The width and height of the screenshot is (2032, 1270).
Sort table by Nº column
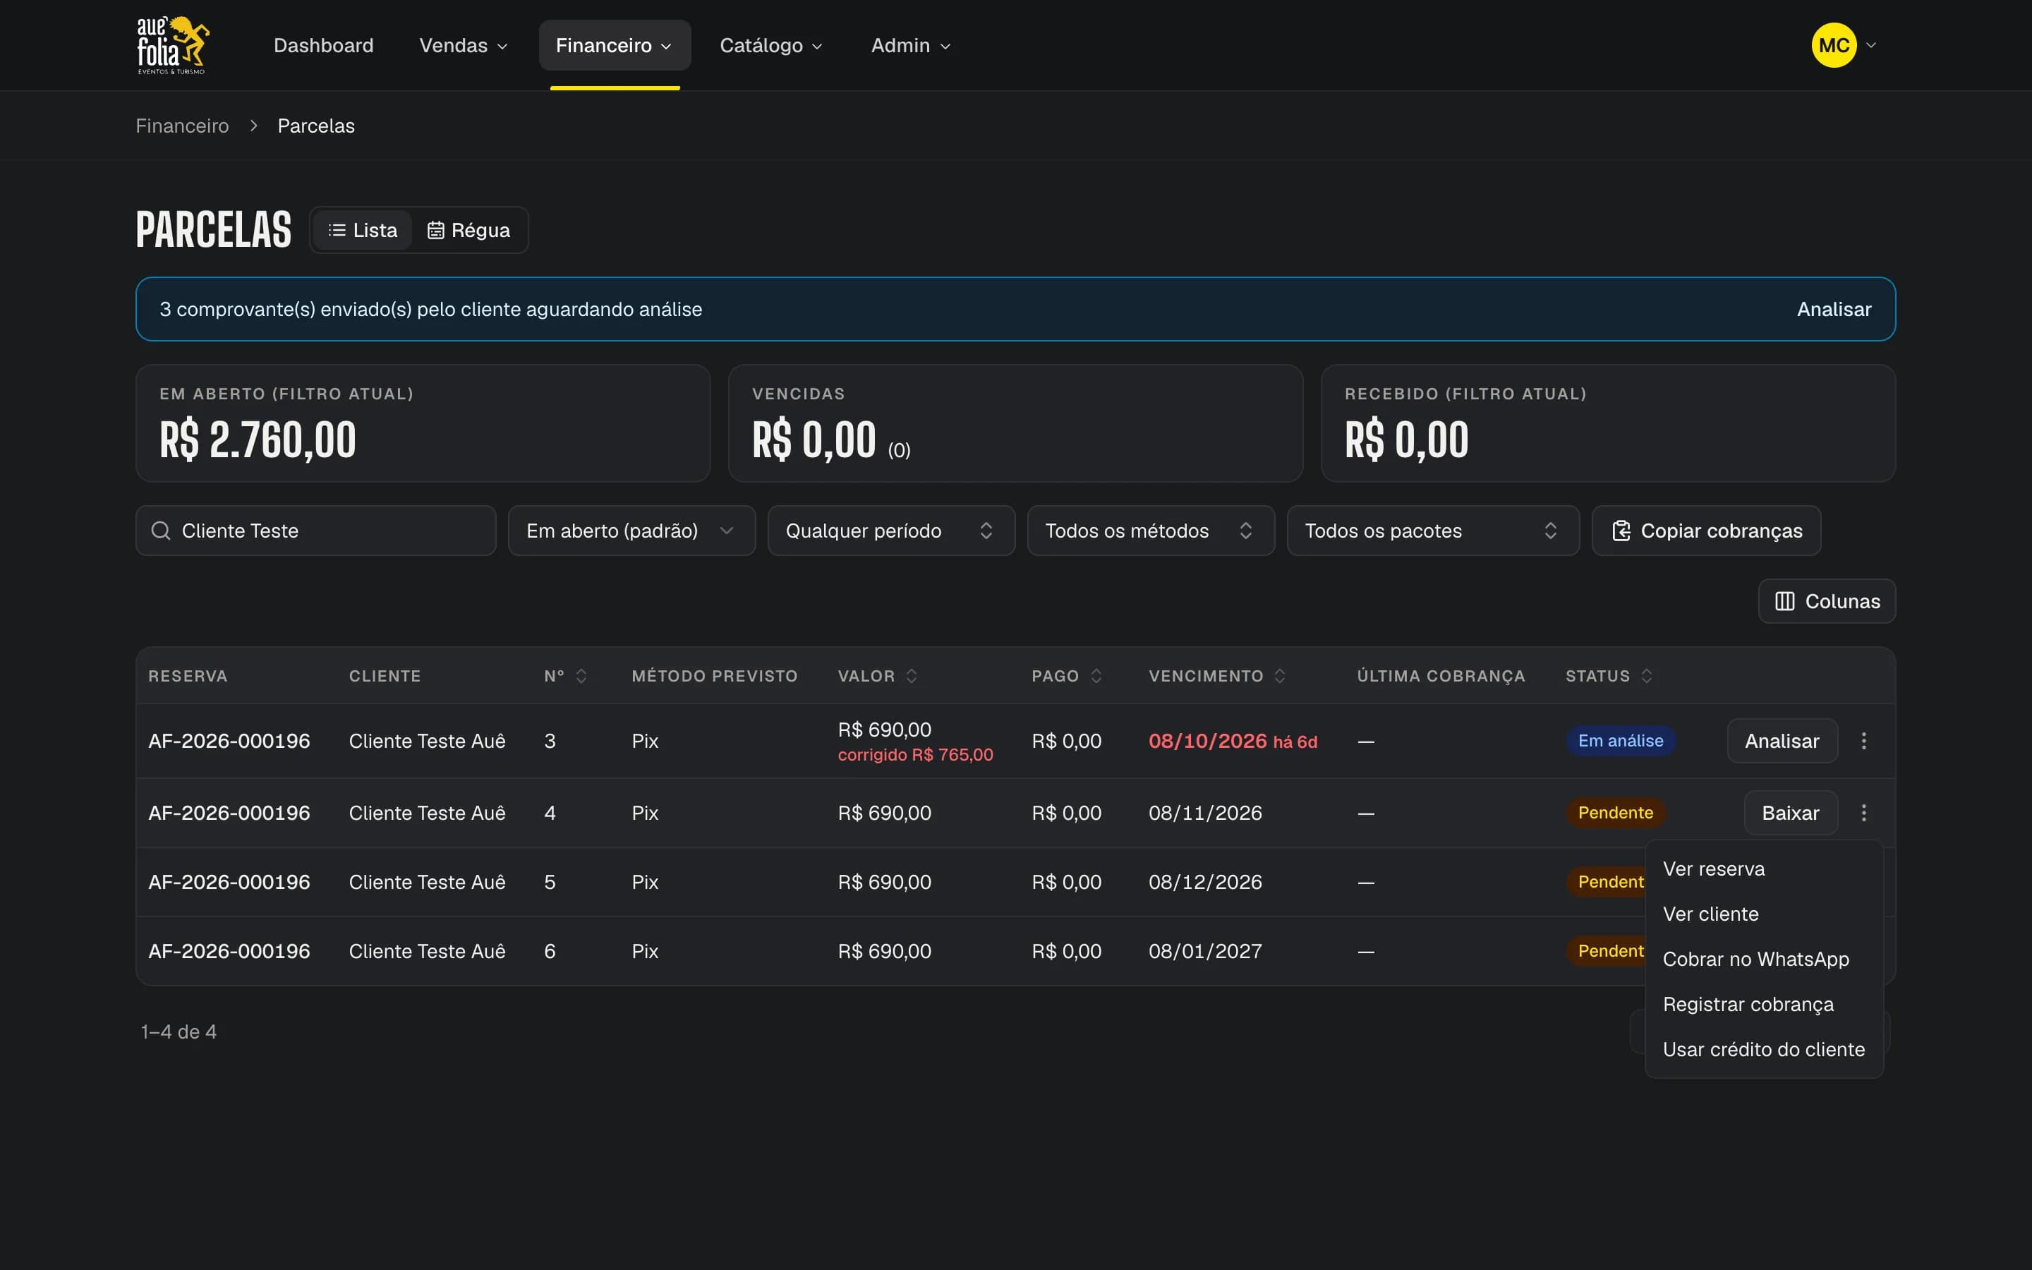(565, 676)
